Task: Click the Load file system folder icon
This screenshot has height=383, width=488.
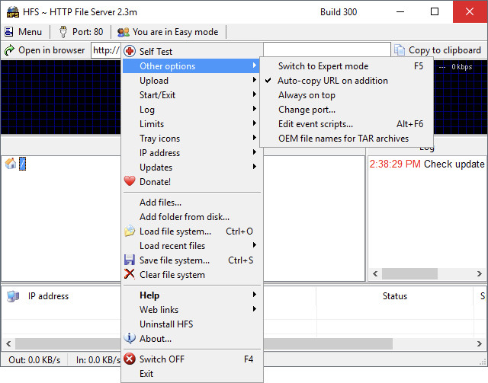Action: coord(130,231)
